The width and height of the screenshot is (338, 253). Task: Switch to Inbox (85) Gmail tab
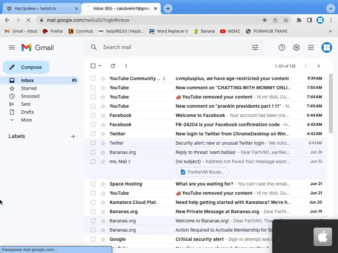coord(121,9)
